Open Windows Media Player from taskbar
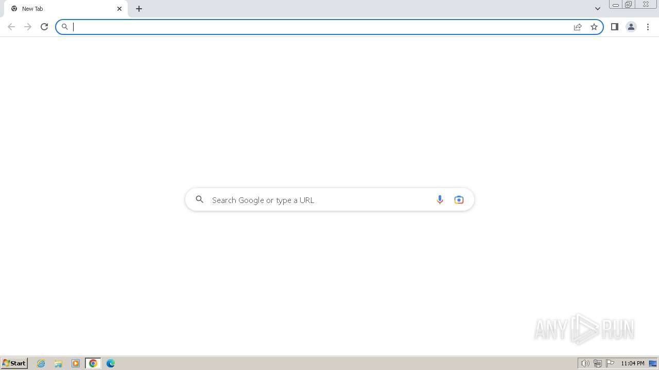 (x=76, y=363)
